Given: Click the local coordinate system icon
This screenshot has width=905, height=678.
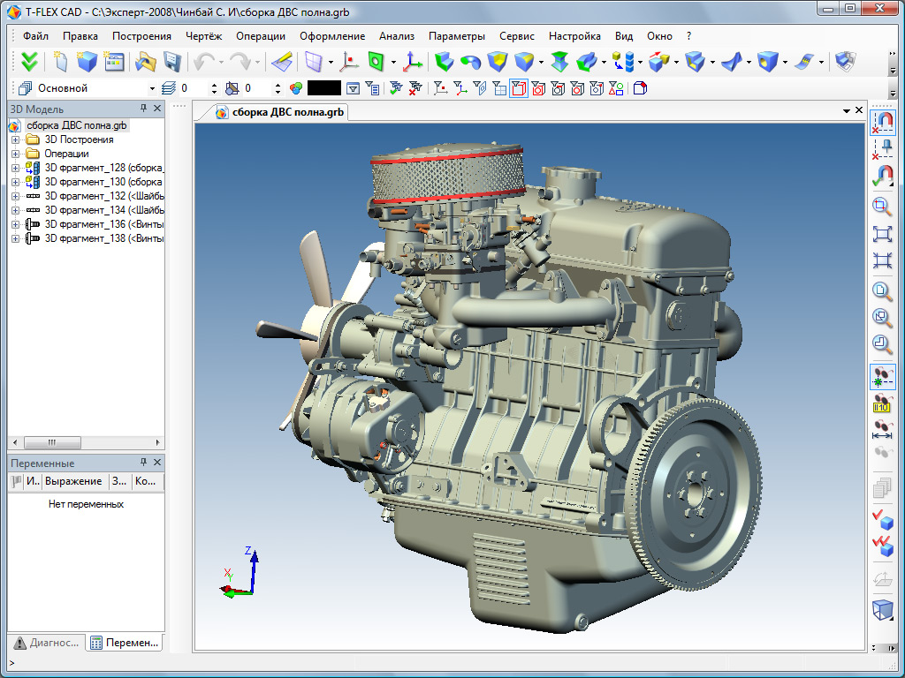Looking at the screenshot, I should click(412, 61).
